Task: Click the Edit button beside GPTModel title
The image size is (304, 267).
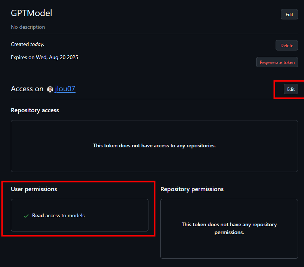Action: (289, 14)
